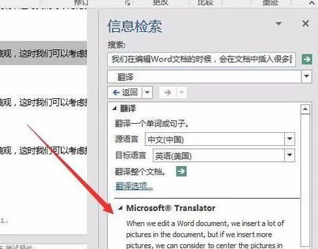Click the highlighted first document paragraph line

tap(44, 53)
